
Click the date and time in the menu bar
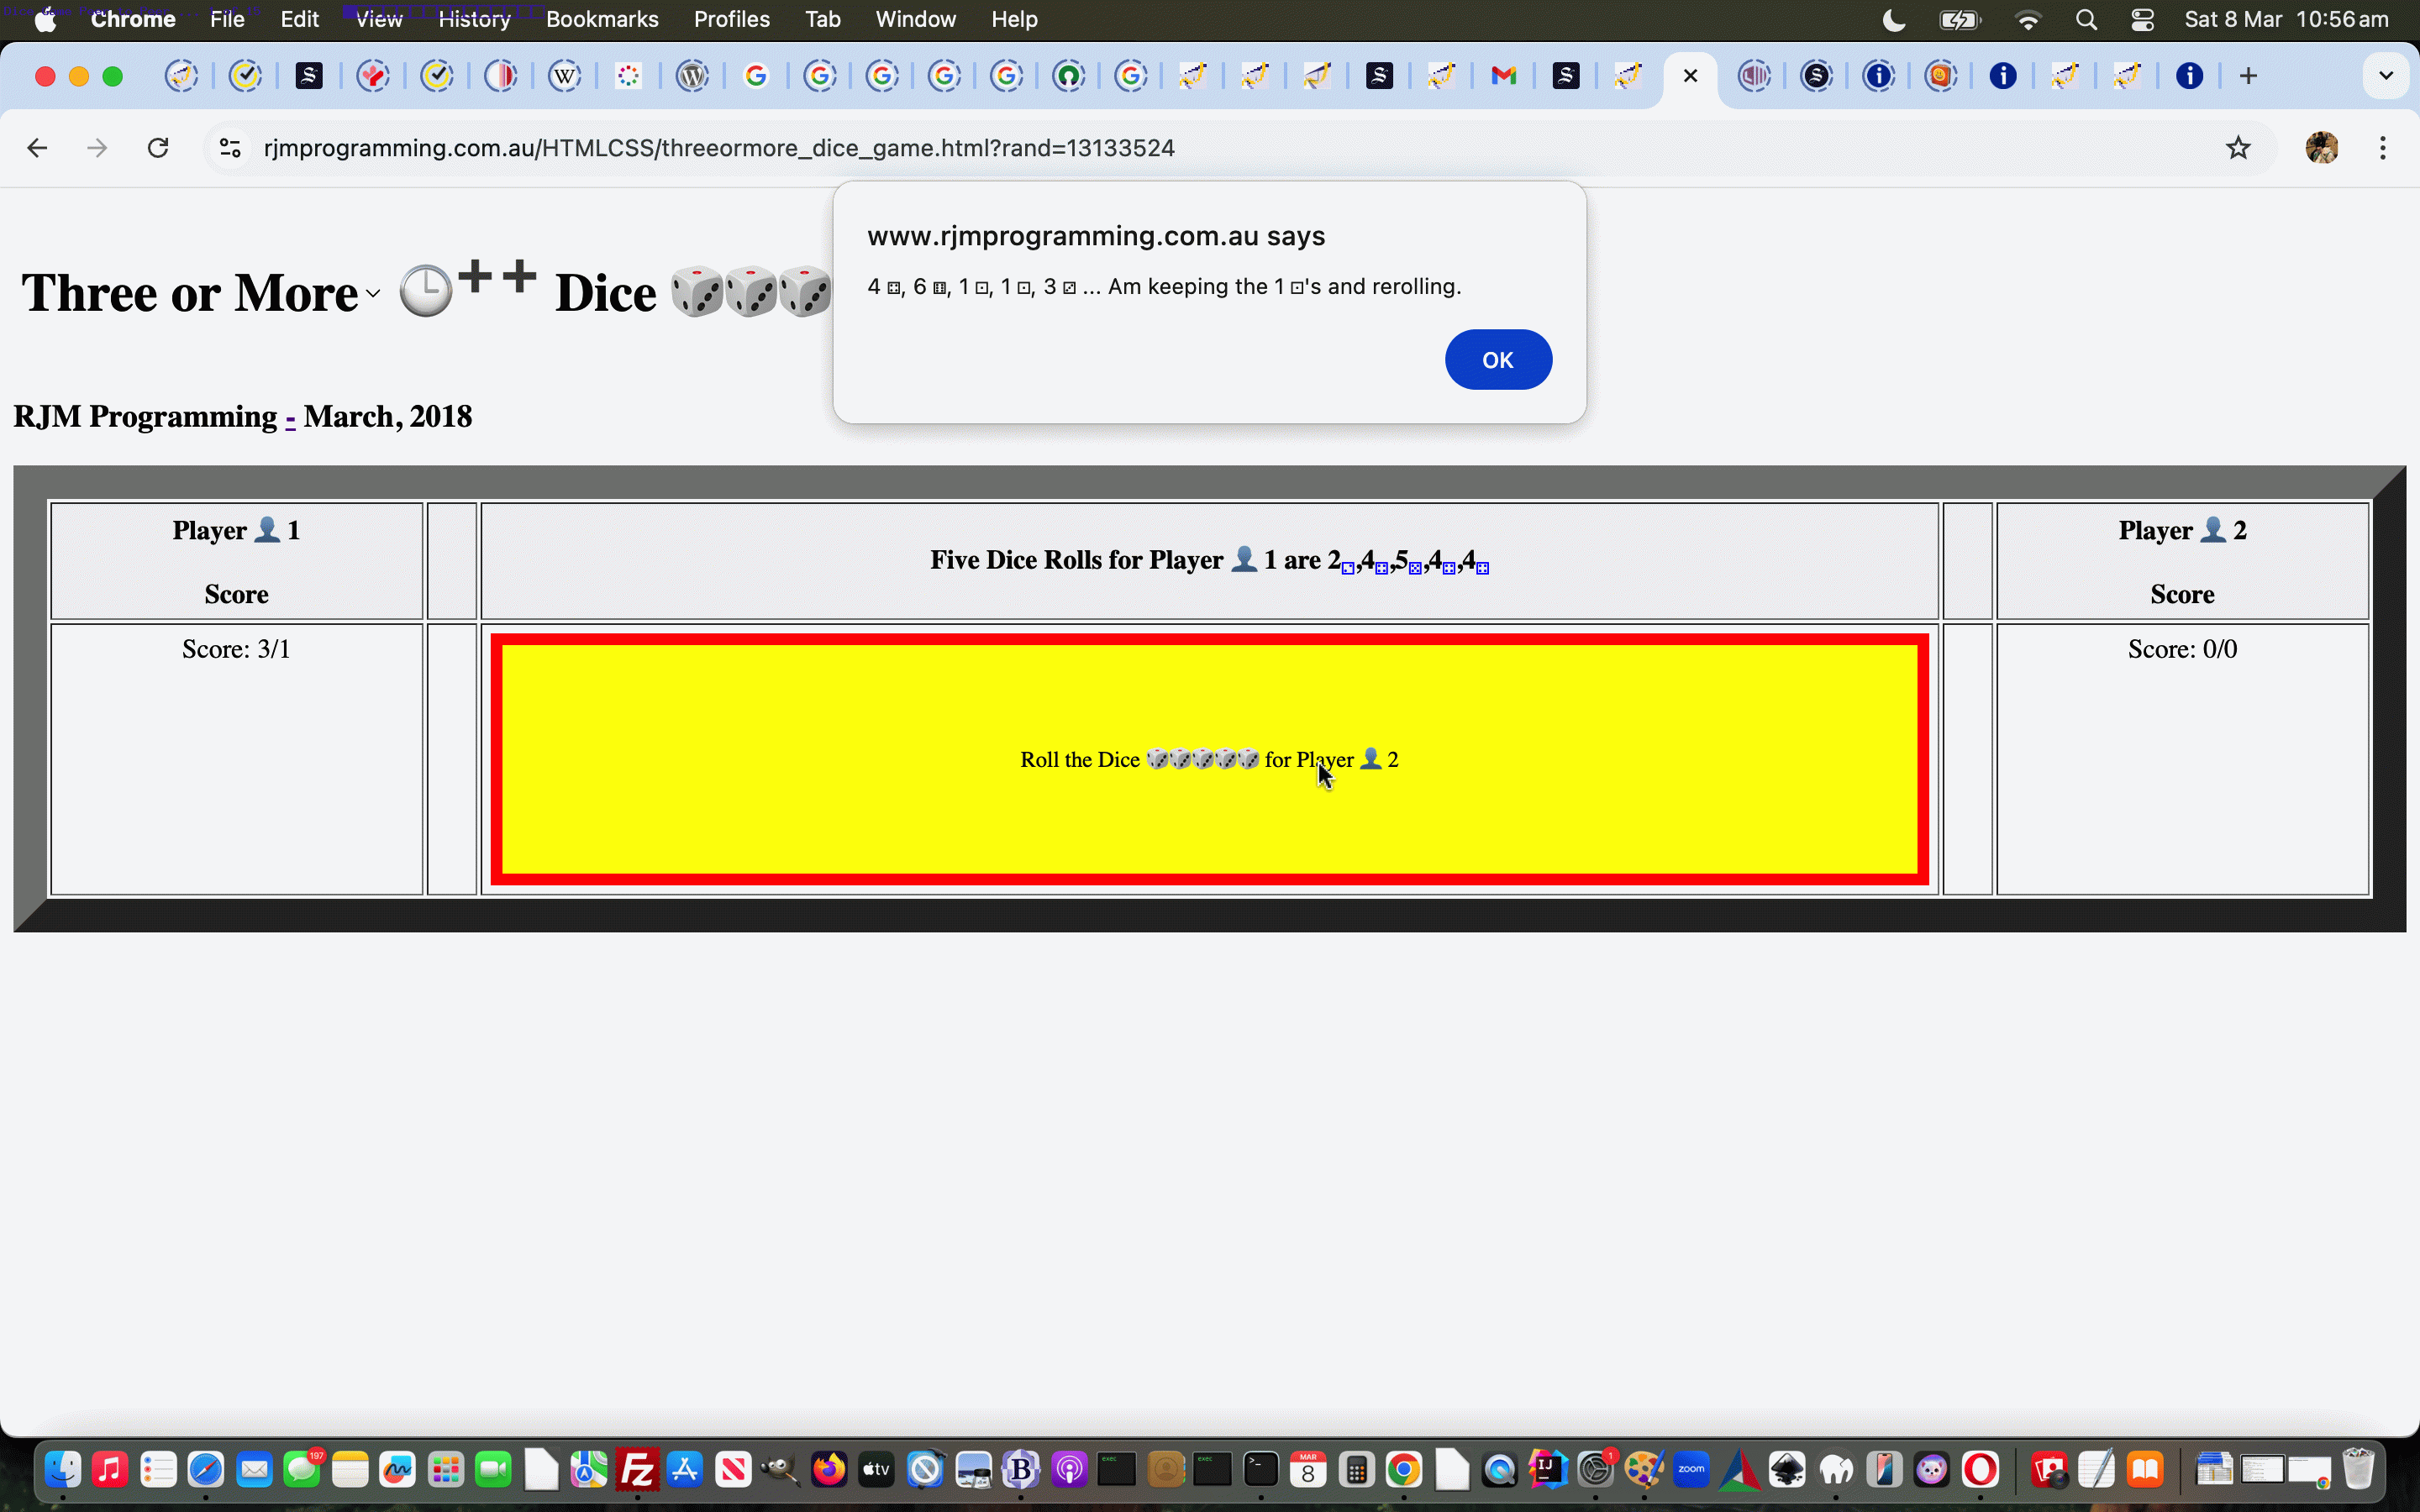(2286, 19)
